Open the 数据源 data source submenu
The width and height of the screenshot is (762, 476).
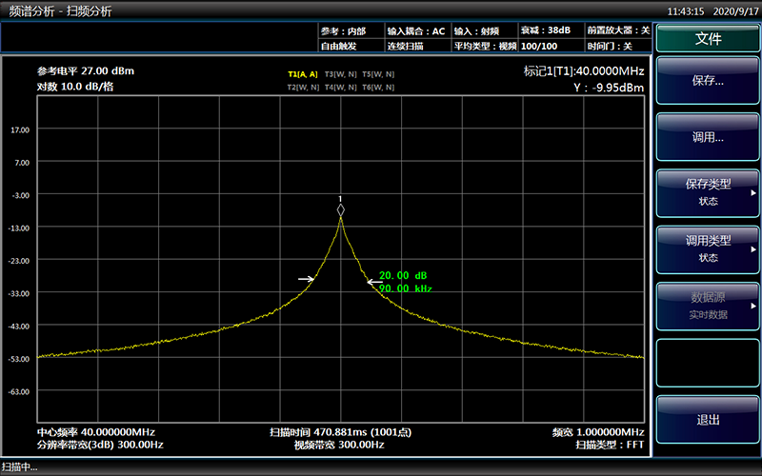point(708,305)
